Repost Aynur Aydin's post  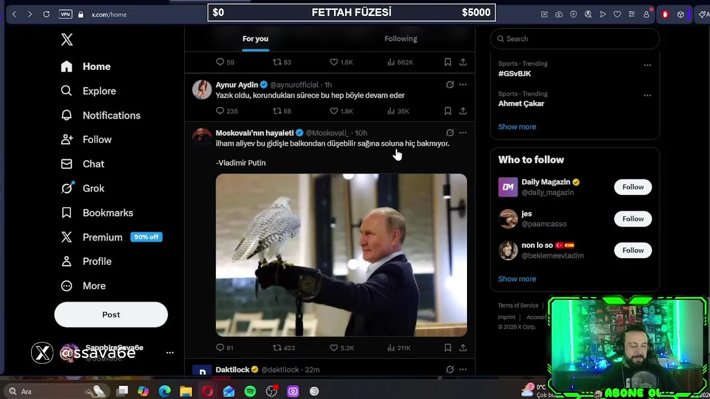(x=282, y=111)
